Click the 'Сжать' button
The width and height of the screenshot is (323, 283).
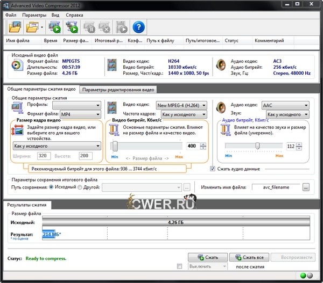(207, 257)
